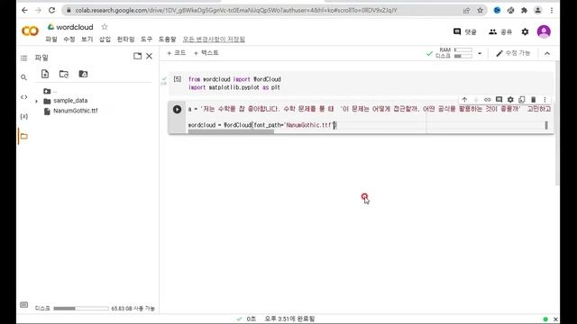
Task: Mount Google Drive
Action: click(83, 74)
